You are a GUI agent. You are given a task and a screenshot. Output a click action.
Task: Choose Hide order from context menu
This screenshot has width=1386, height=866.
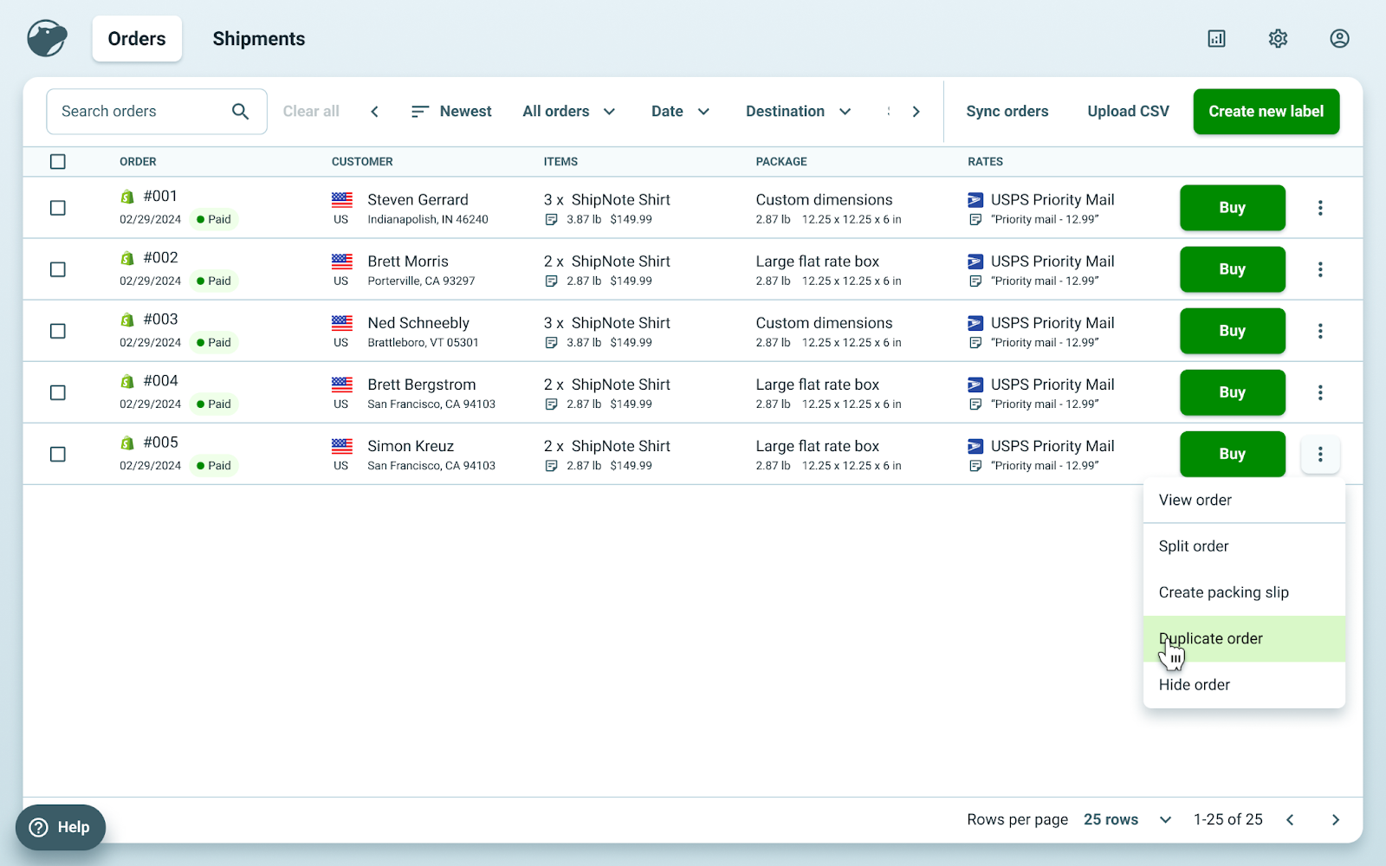click(x=1244, y=685)
